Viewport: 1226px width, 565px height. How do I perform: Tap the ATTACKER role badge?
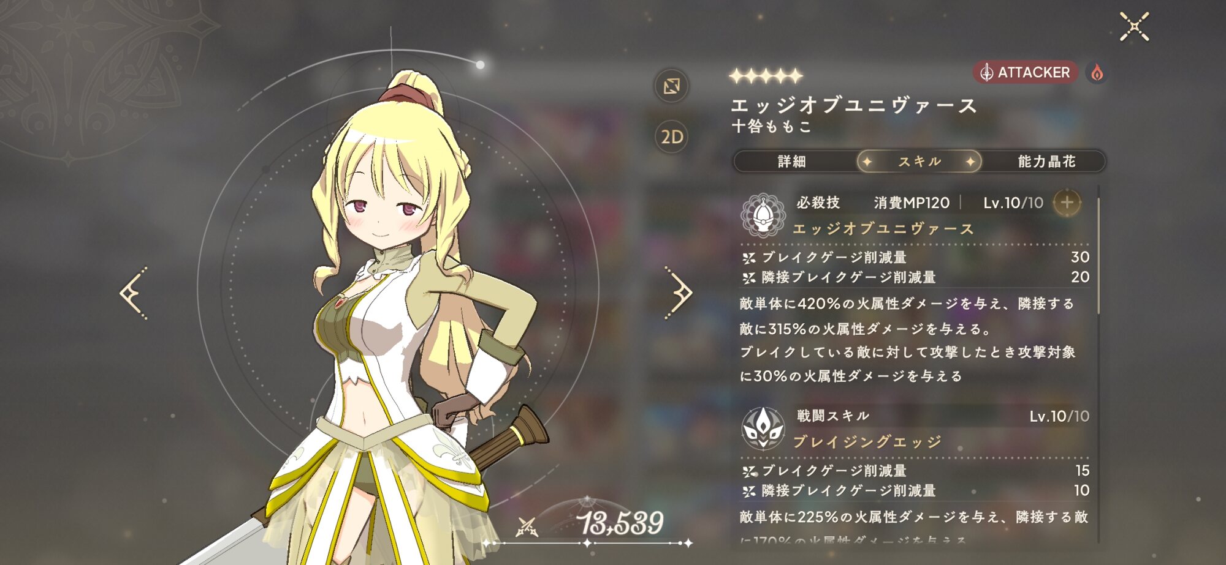tap(1025, 72)
